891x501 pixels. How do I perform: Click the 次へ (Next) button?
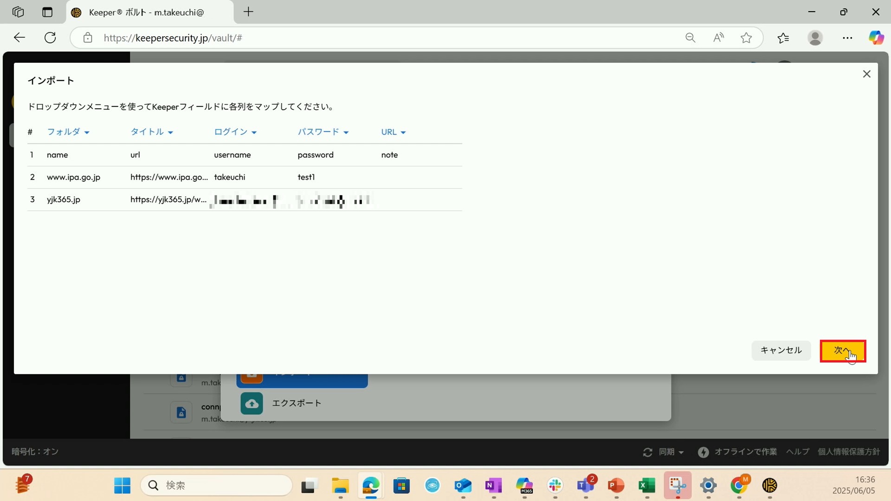pos(842,351)
